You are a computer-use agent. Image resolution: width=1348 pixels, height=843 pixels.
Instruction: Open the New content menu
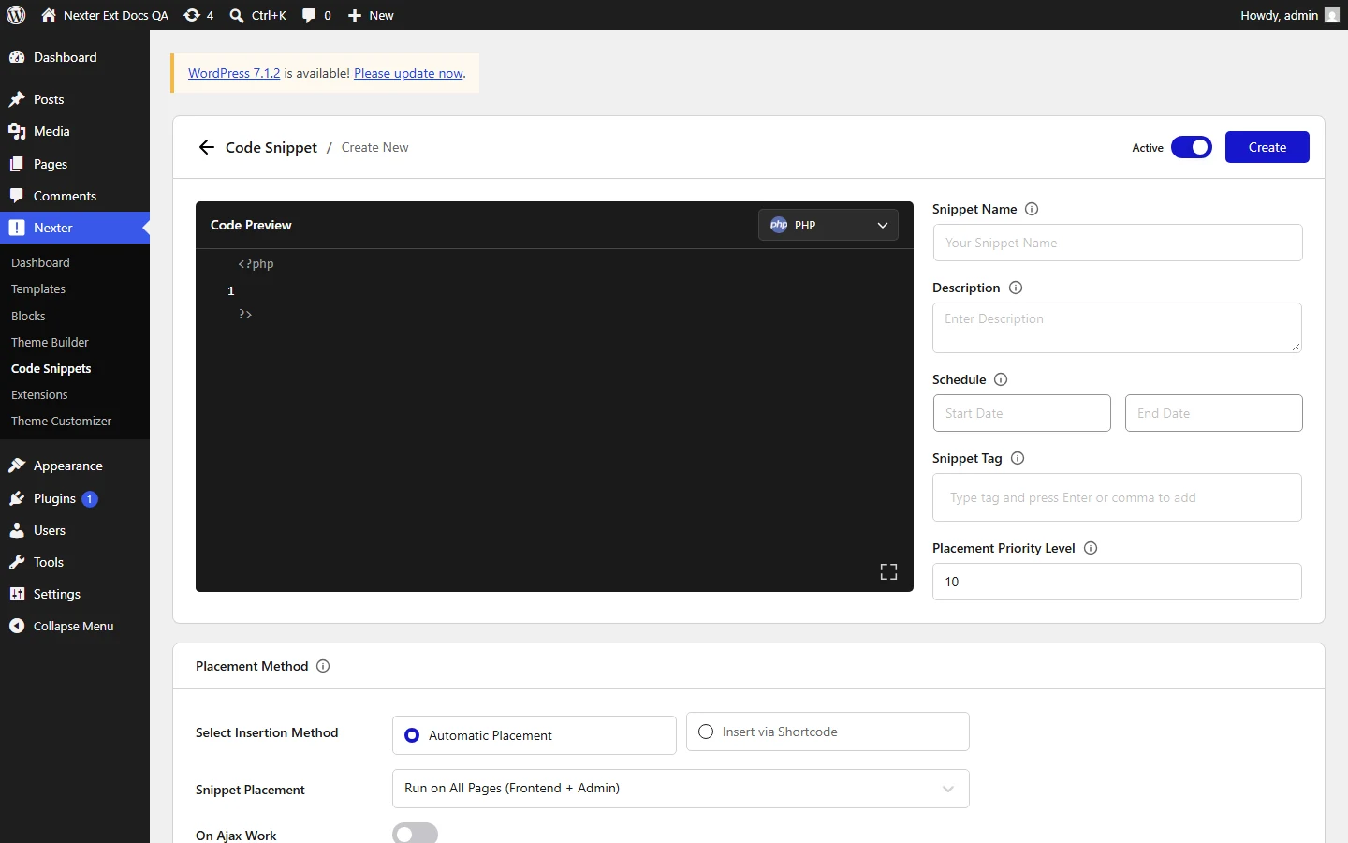(371, 15)
